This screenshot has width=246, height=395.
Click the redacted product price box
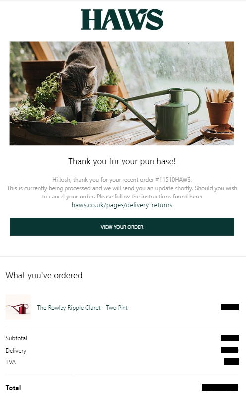(x=229, y=307)
